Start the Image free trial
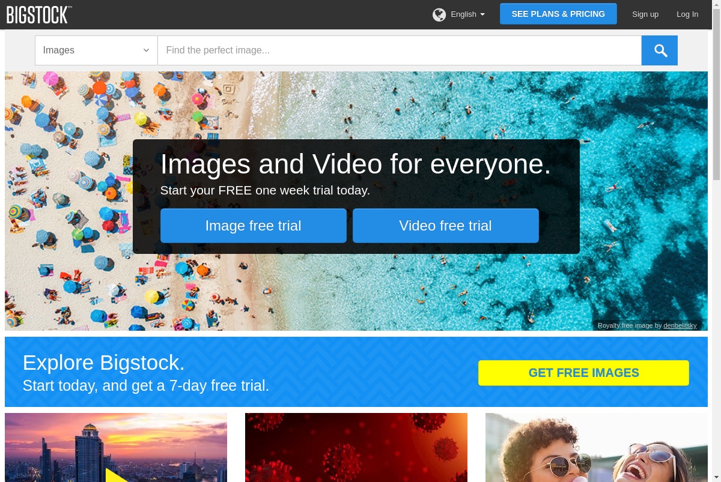The image size is (721, 482). [254, 226]
